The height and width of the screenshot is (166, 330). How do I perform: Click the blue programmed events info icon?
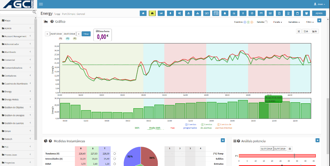pos(245,22)
